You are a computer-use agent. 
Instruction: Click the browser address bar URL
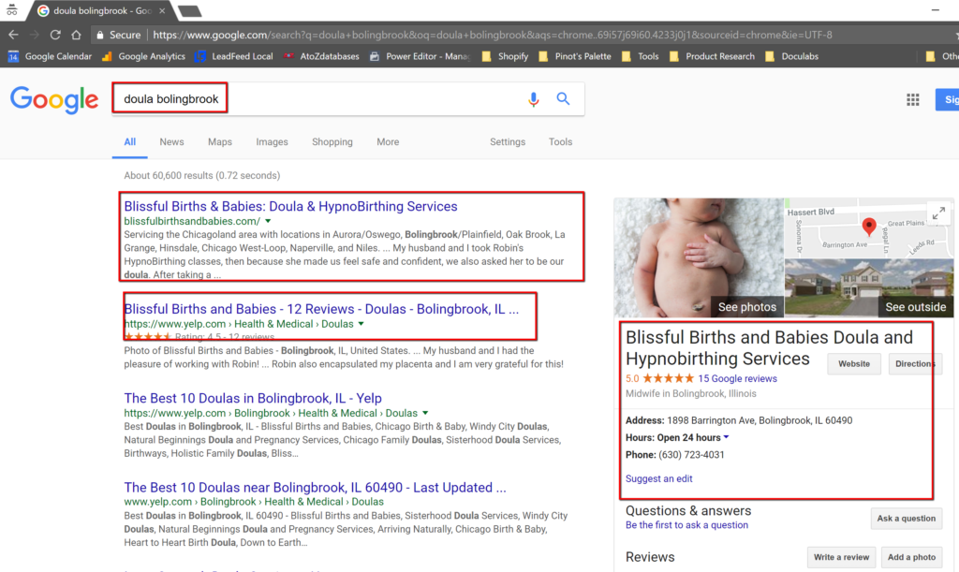point(493,35)
